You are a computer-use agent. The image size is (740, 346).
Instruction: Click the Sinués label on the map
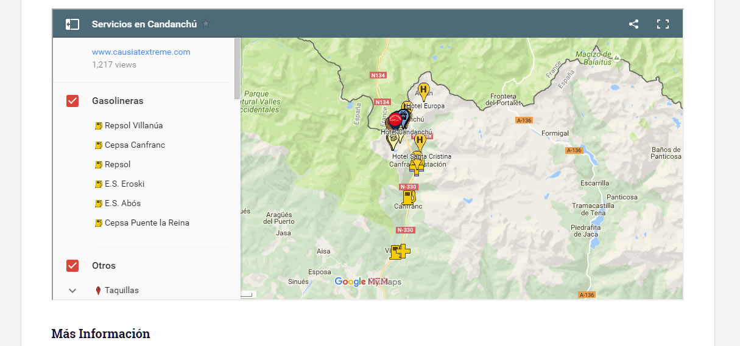click(298, 282)
